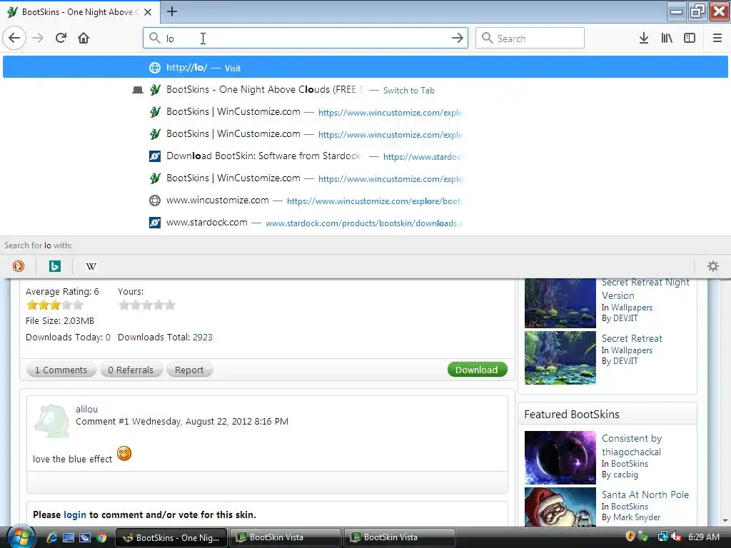Viewport: 731px width, 548px height.
Task: Rate the skin with the first Yours star
Action: (x=124, y=305)
